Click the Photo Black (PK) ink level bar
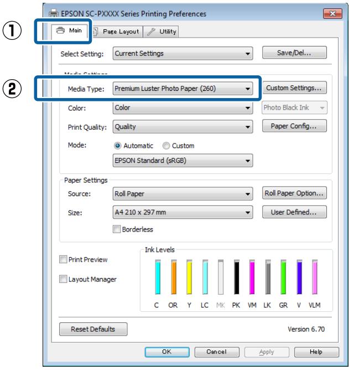The image size is (349, 370). [x=236, y=277]
